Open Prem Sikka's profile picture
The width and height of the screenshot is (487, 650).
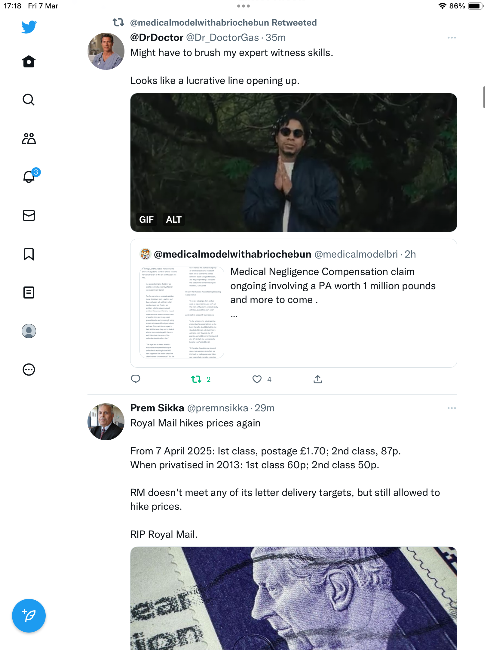(106, 422)
